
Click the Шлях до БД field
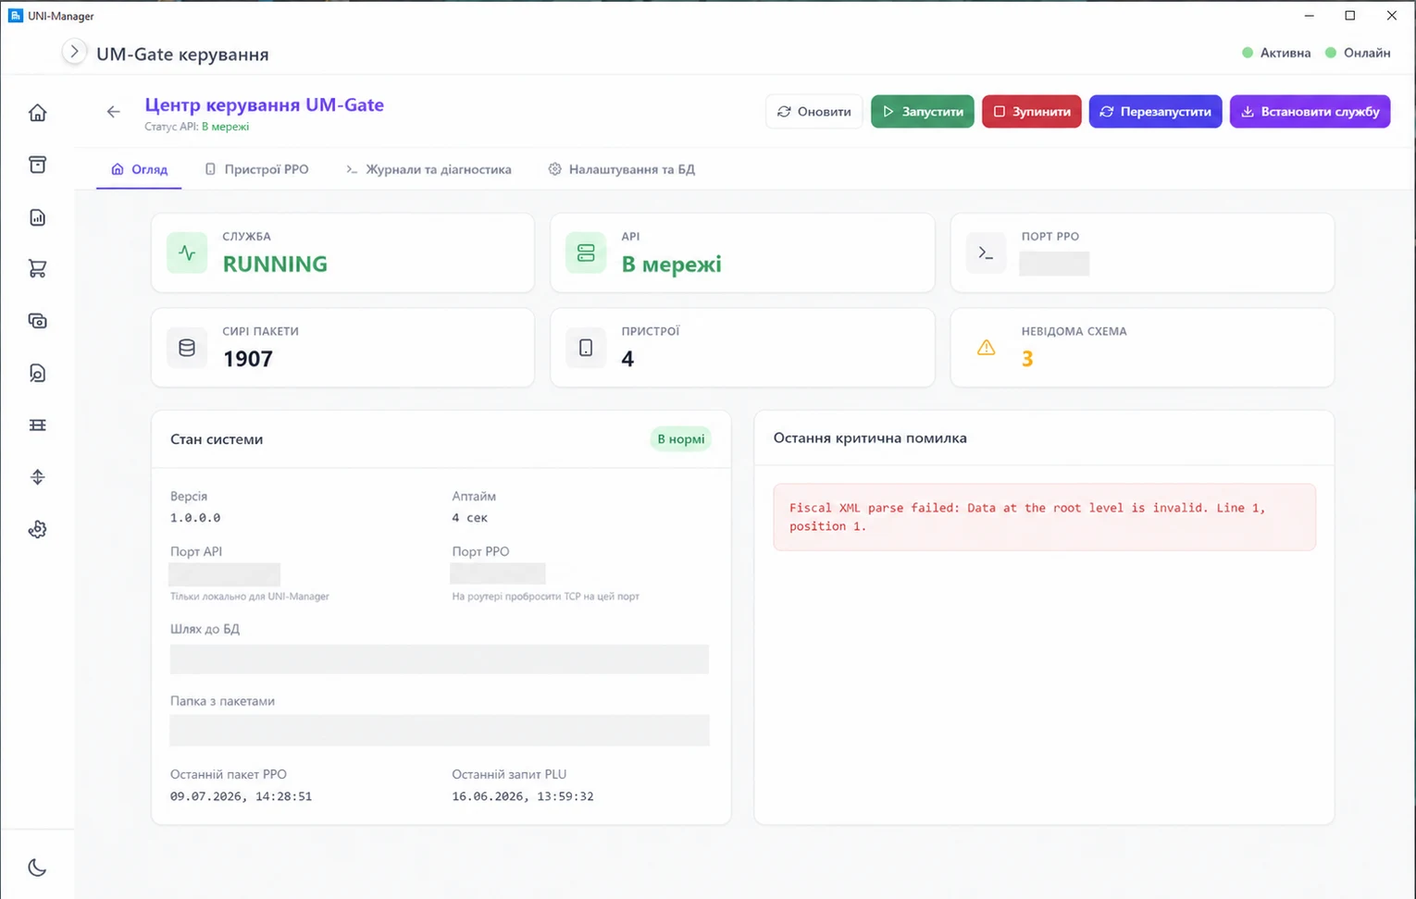(440, 659)
